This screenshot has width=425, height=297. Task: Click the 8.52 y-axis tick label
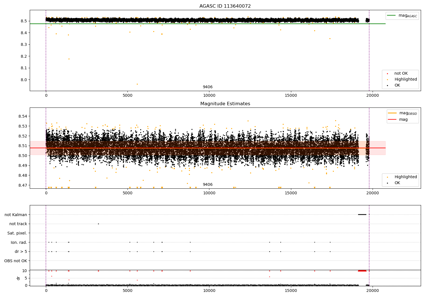point(23,136)
